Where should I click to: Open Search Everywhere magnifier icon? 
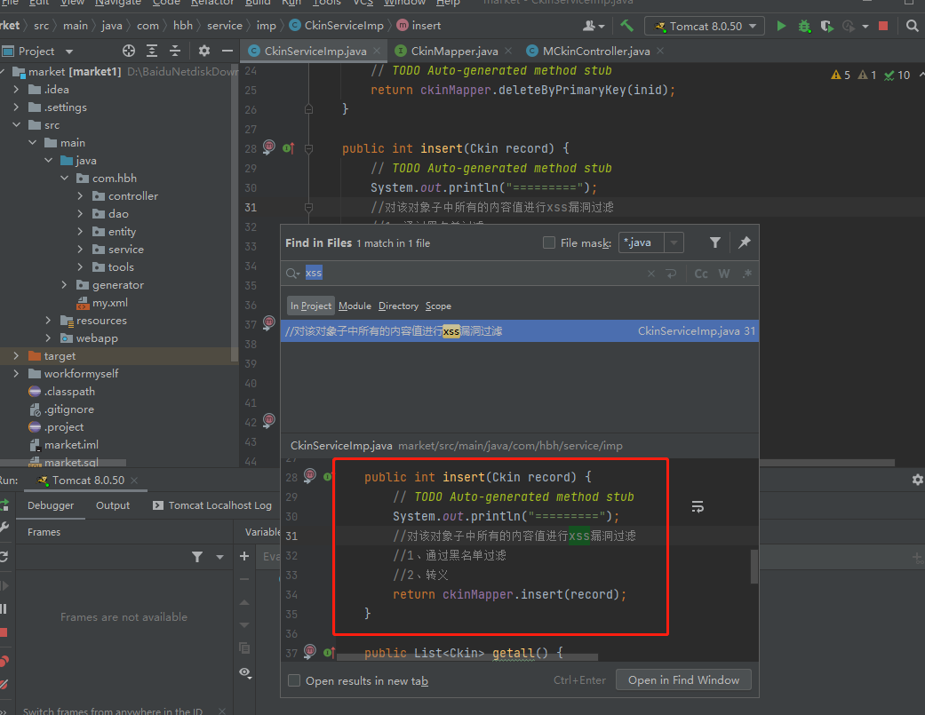(912, 26)
